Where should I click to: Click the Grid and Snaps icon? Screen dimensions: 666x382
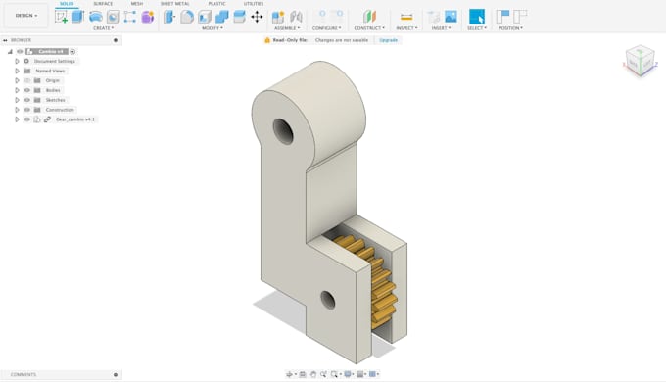[x=360, y=374]
